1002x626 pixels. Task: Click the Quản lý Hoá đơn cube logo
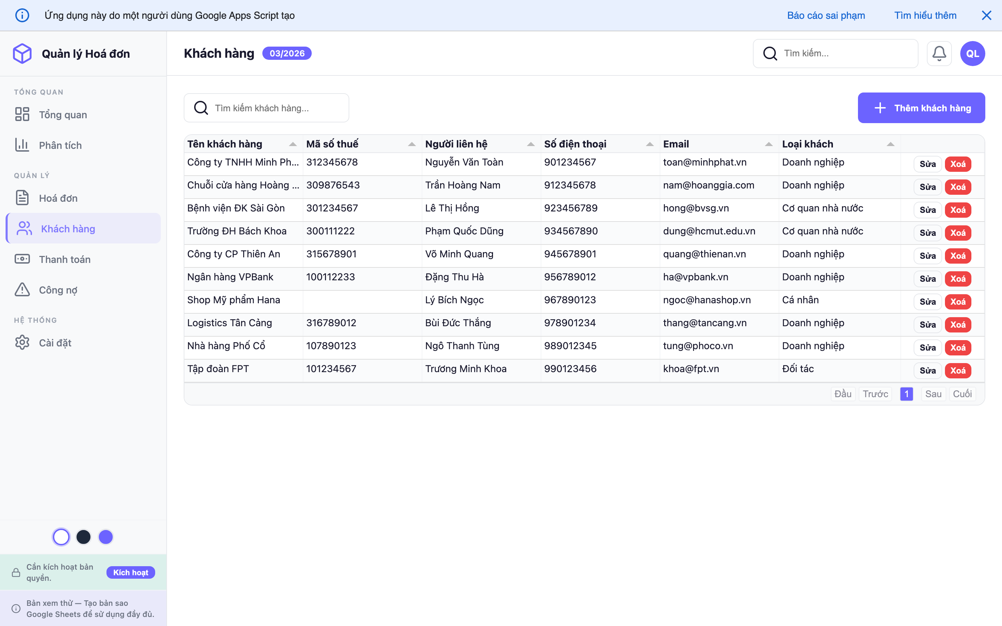point(22,54)
